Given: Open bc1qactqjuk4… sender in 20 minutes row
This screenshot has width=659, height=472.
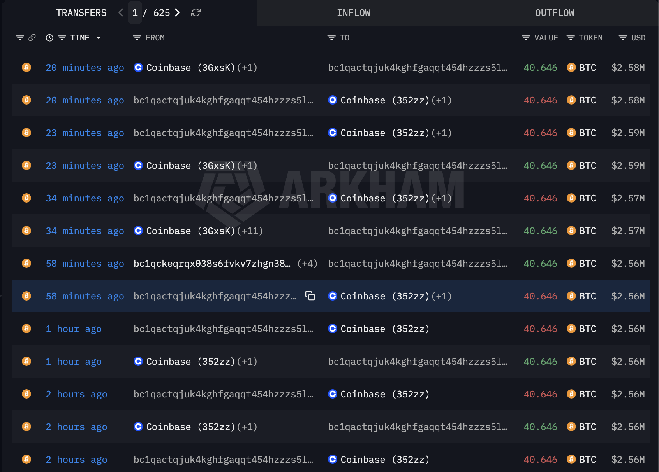Looking at the screenshot, I should [x=223, y=100].
